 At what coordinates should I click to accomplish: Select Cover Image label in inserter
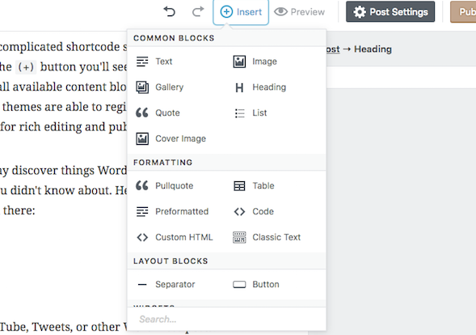(x=181, y=138)
